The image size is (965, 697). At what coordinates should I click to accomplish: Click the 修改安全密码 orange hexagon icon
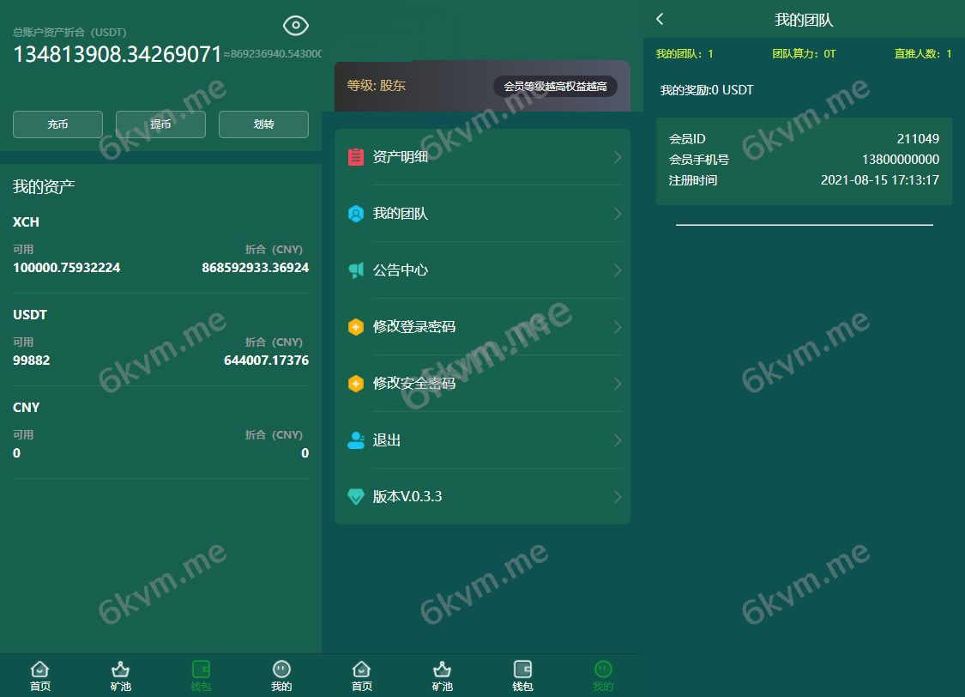pos(356,384)
